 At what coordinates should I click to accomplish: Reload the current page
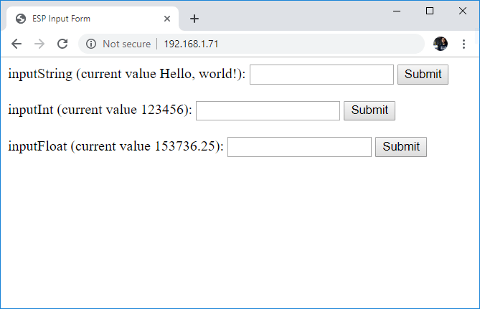tap(62, 44)
